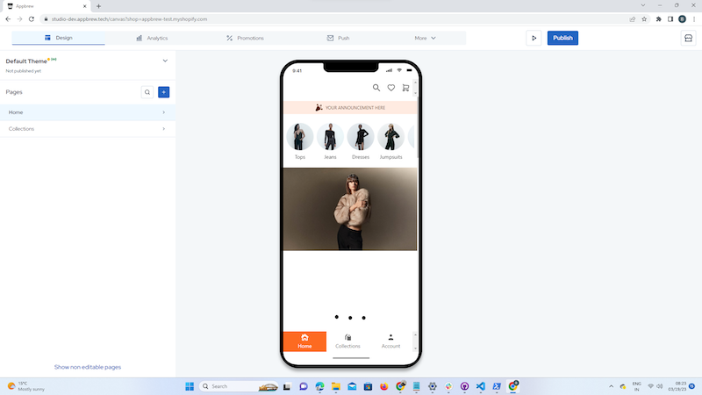Select the Home page row
Image resolution: width=702 pixels, height=395 pixels.
[x=87, y=112]
